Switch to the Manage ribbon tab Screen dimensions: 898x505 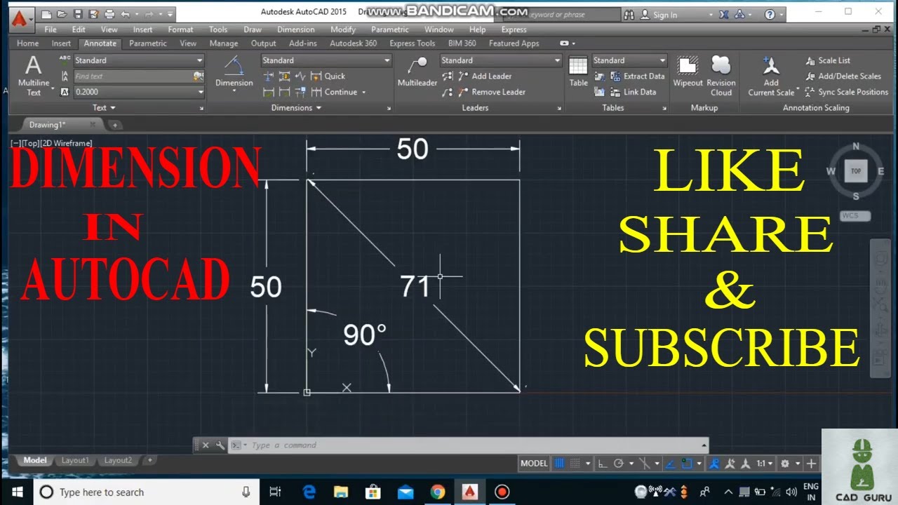click(224, 43)
